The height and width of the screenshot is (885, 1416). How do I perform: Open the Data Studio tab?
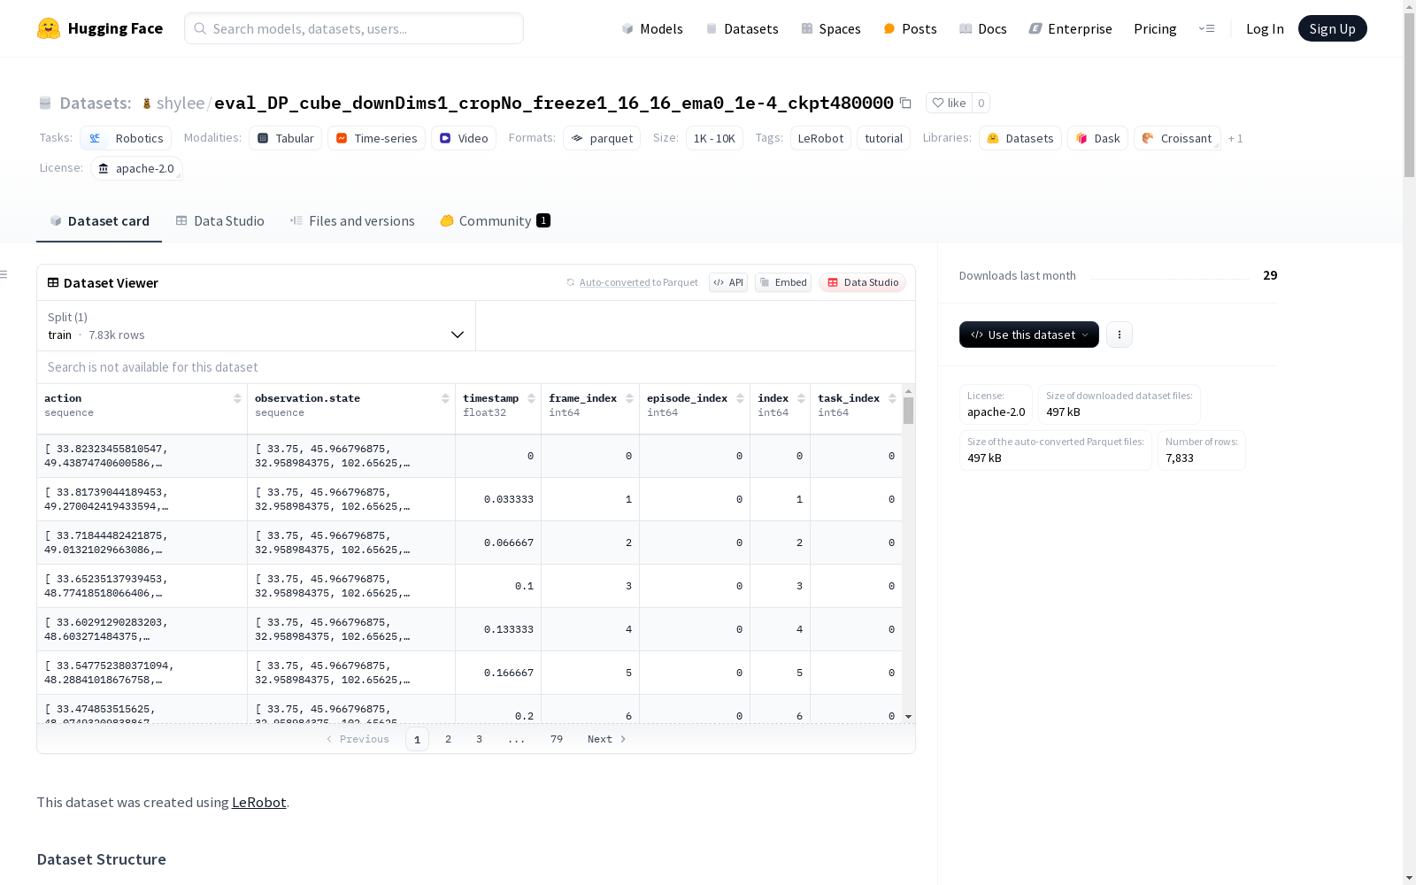coord(220,221)
